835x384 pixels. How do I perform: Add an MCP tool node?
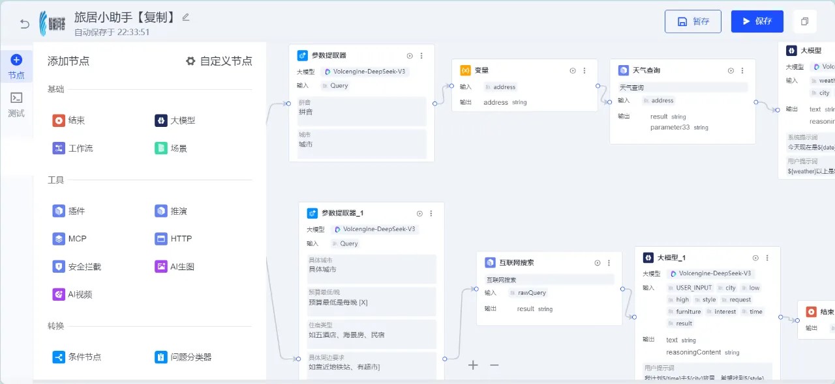point(69,239)
